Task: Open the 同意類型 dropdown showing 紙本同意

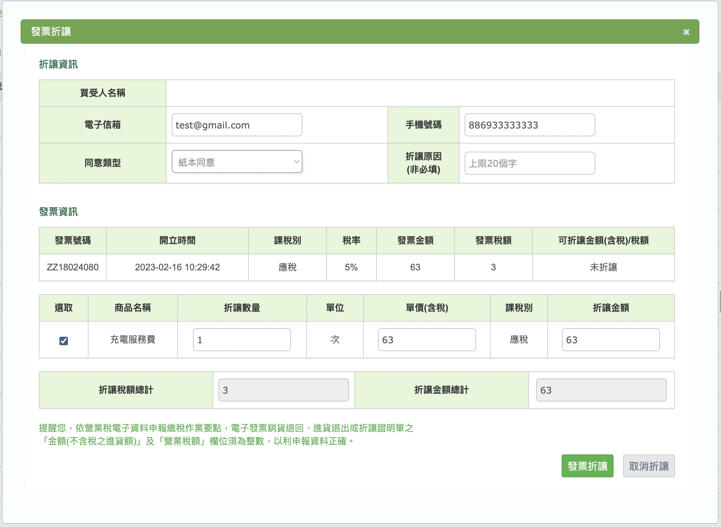Action: tap(237, 162)
